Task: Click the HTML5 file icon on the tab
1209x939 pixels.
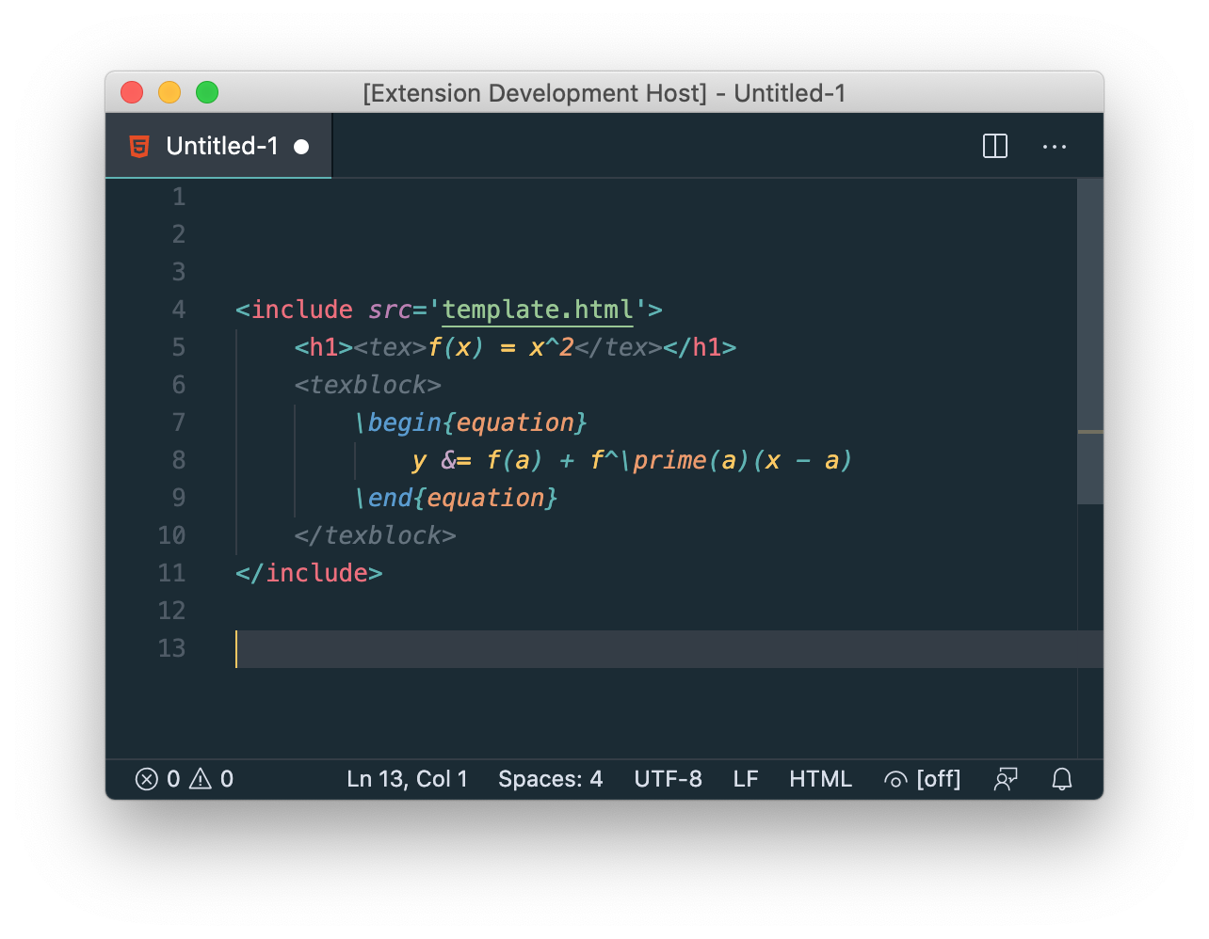Action: coord(139,146)
